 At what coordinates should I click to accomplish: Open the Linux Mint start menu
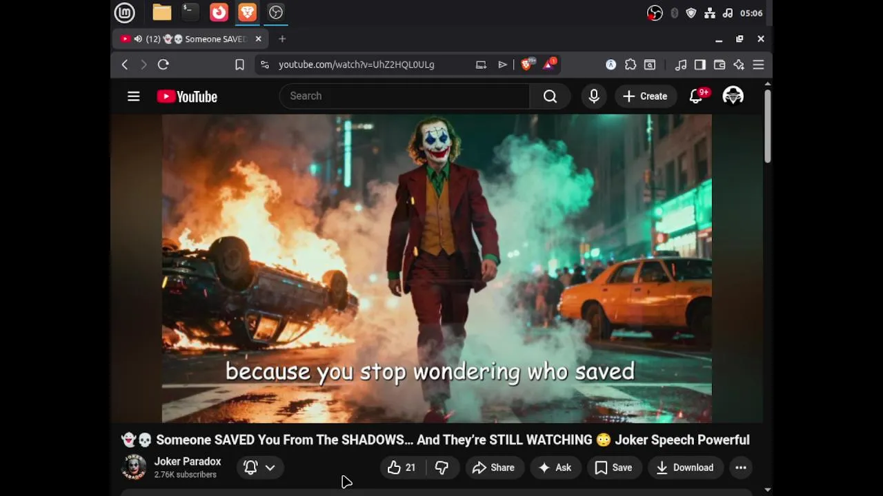[124, 12]
